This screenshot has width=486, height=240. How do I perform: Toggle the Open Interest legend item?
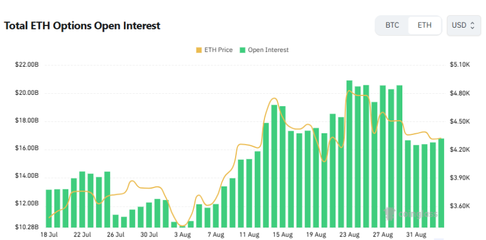(264, 50)
